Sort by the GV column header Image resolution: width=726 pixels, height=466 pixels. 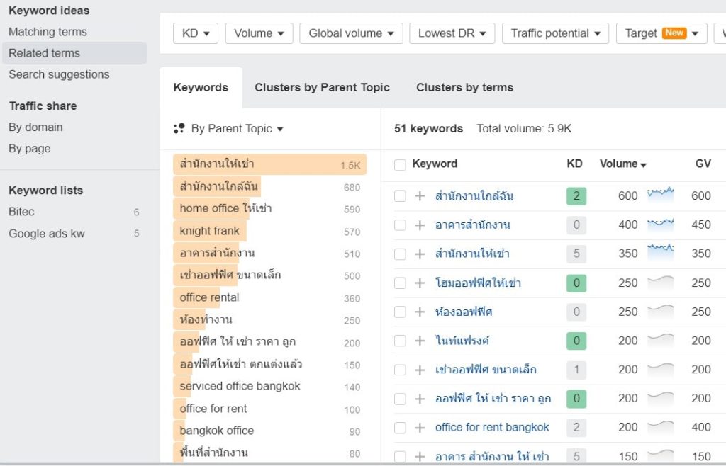pyautogui.click(x=703, y=164)
